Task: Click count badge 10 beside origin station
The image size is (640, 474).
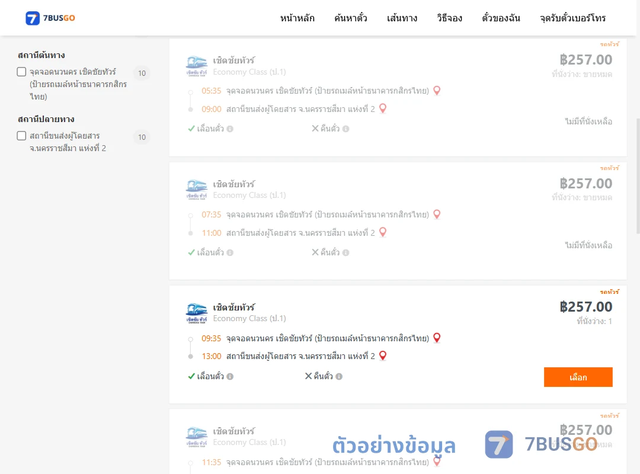Action: pyautogui.click(x=142, y=73)
